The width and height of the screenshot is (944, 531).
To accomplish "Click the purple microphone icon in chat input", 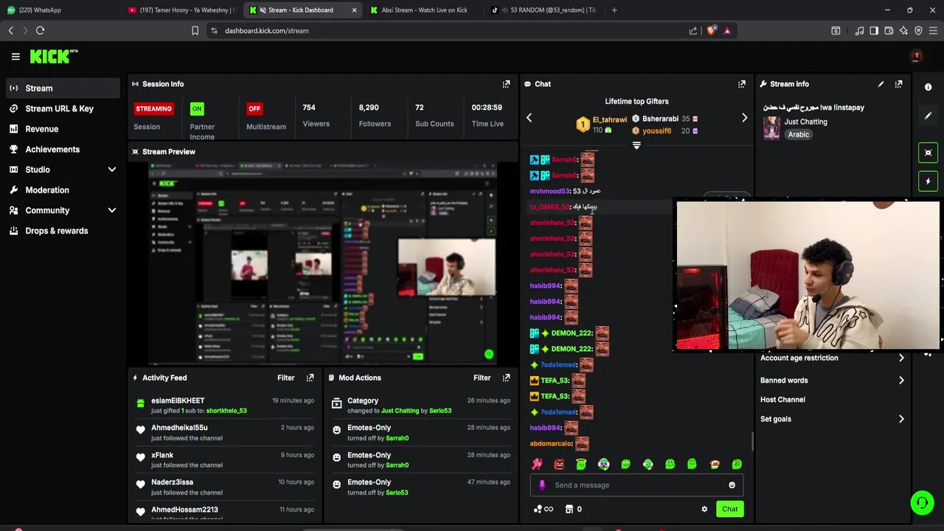I will [542, 485].
